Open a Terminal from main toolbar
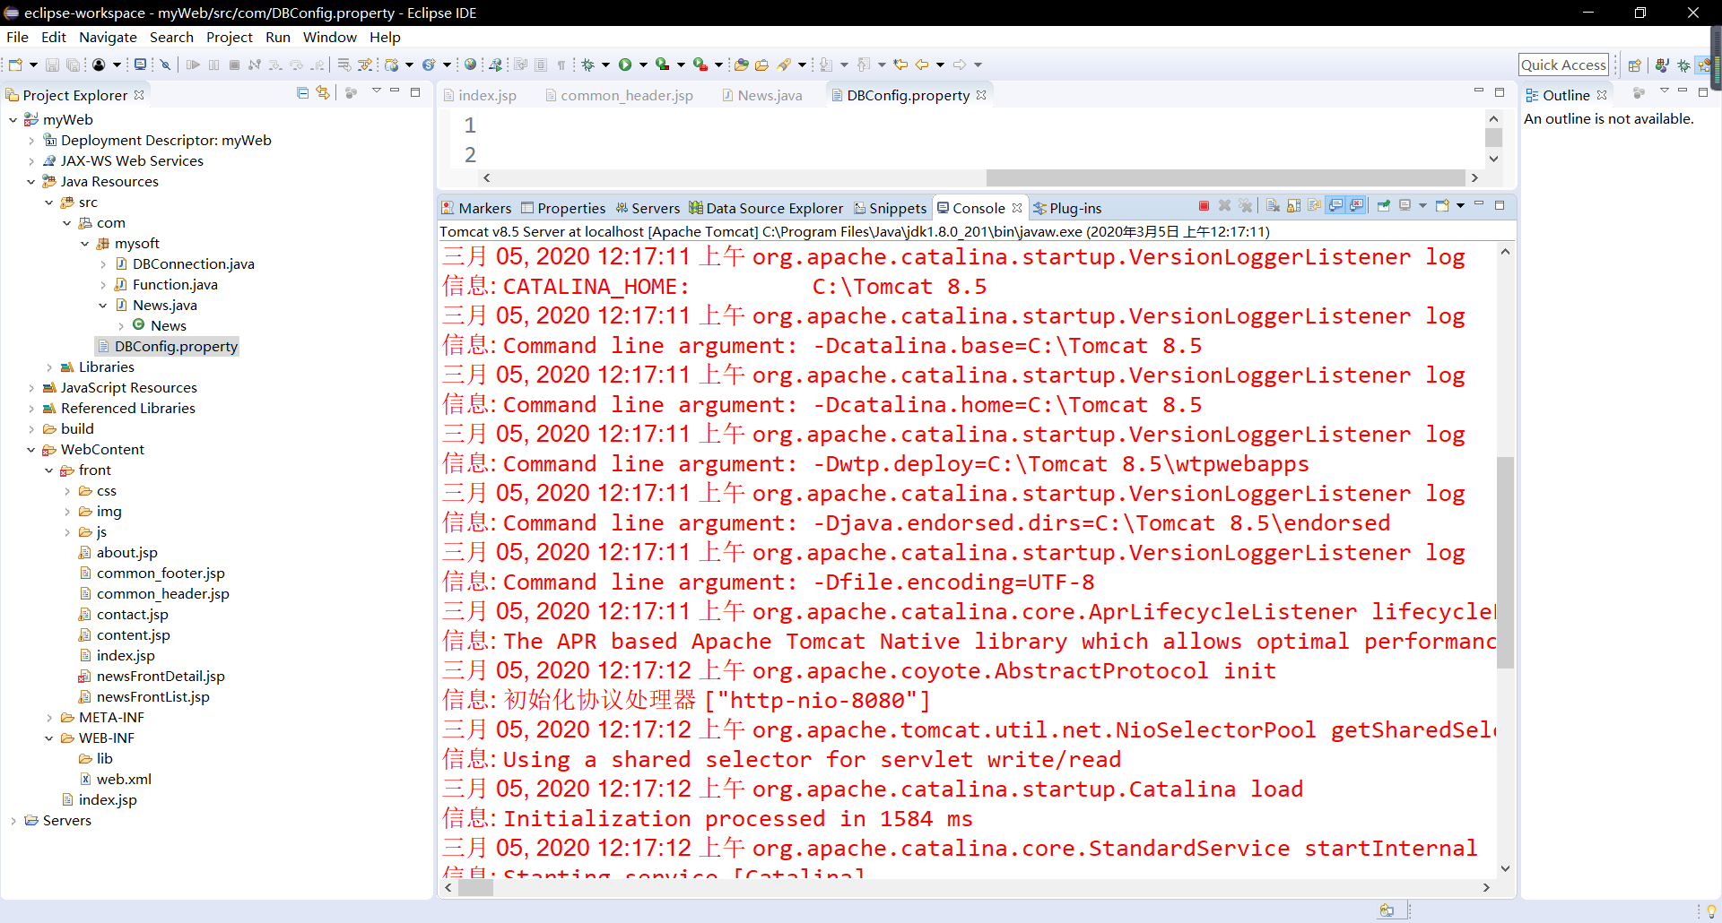This screenshot has height=923, width=1722. point(140,65)
